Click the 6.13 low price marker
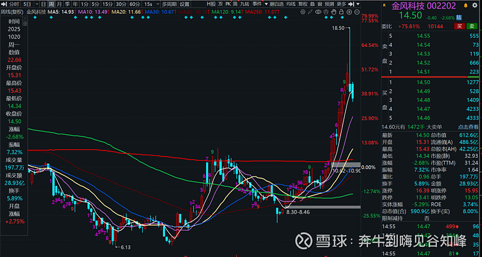482x257 pixels. (126, 247)
